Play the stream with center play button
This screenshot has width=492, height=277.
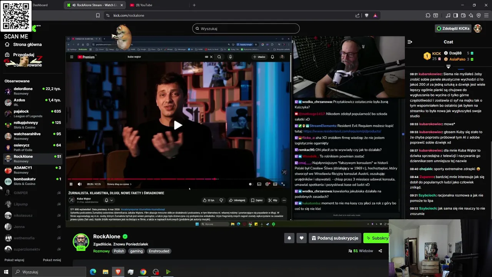click(178, 125)
